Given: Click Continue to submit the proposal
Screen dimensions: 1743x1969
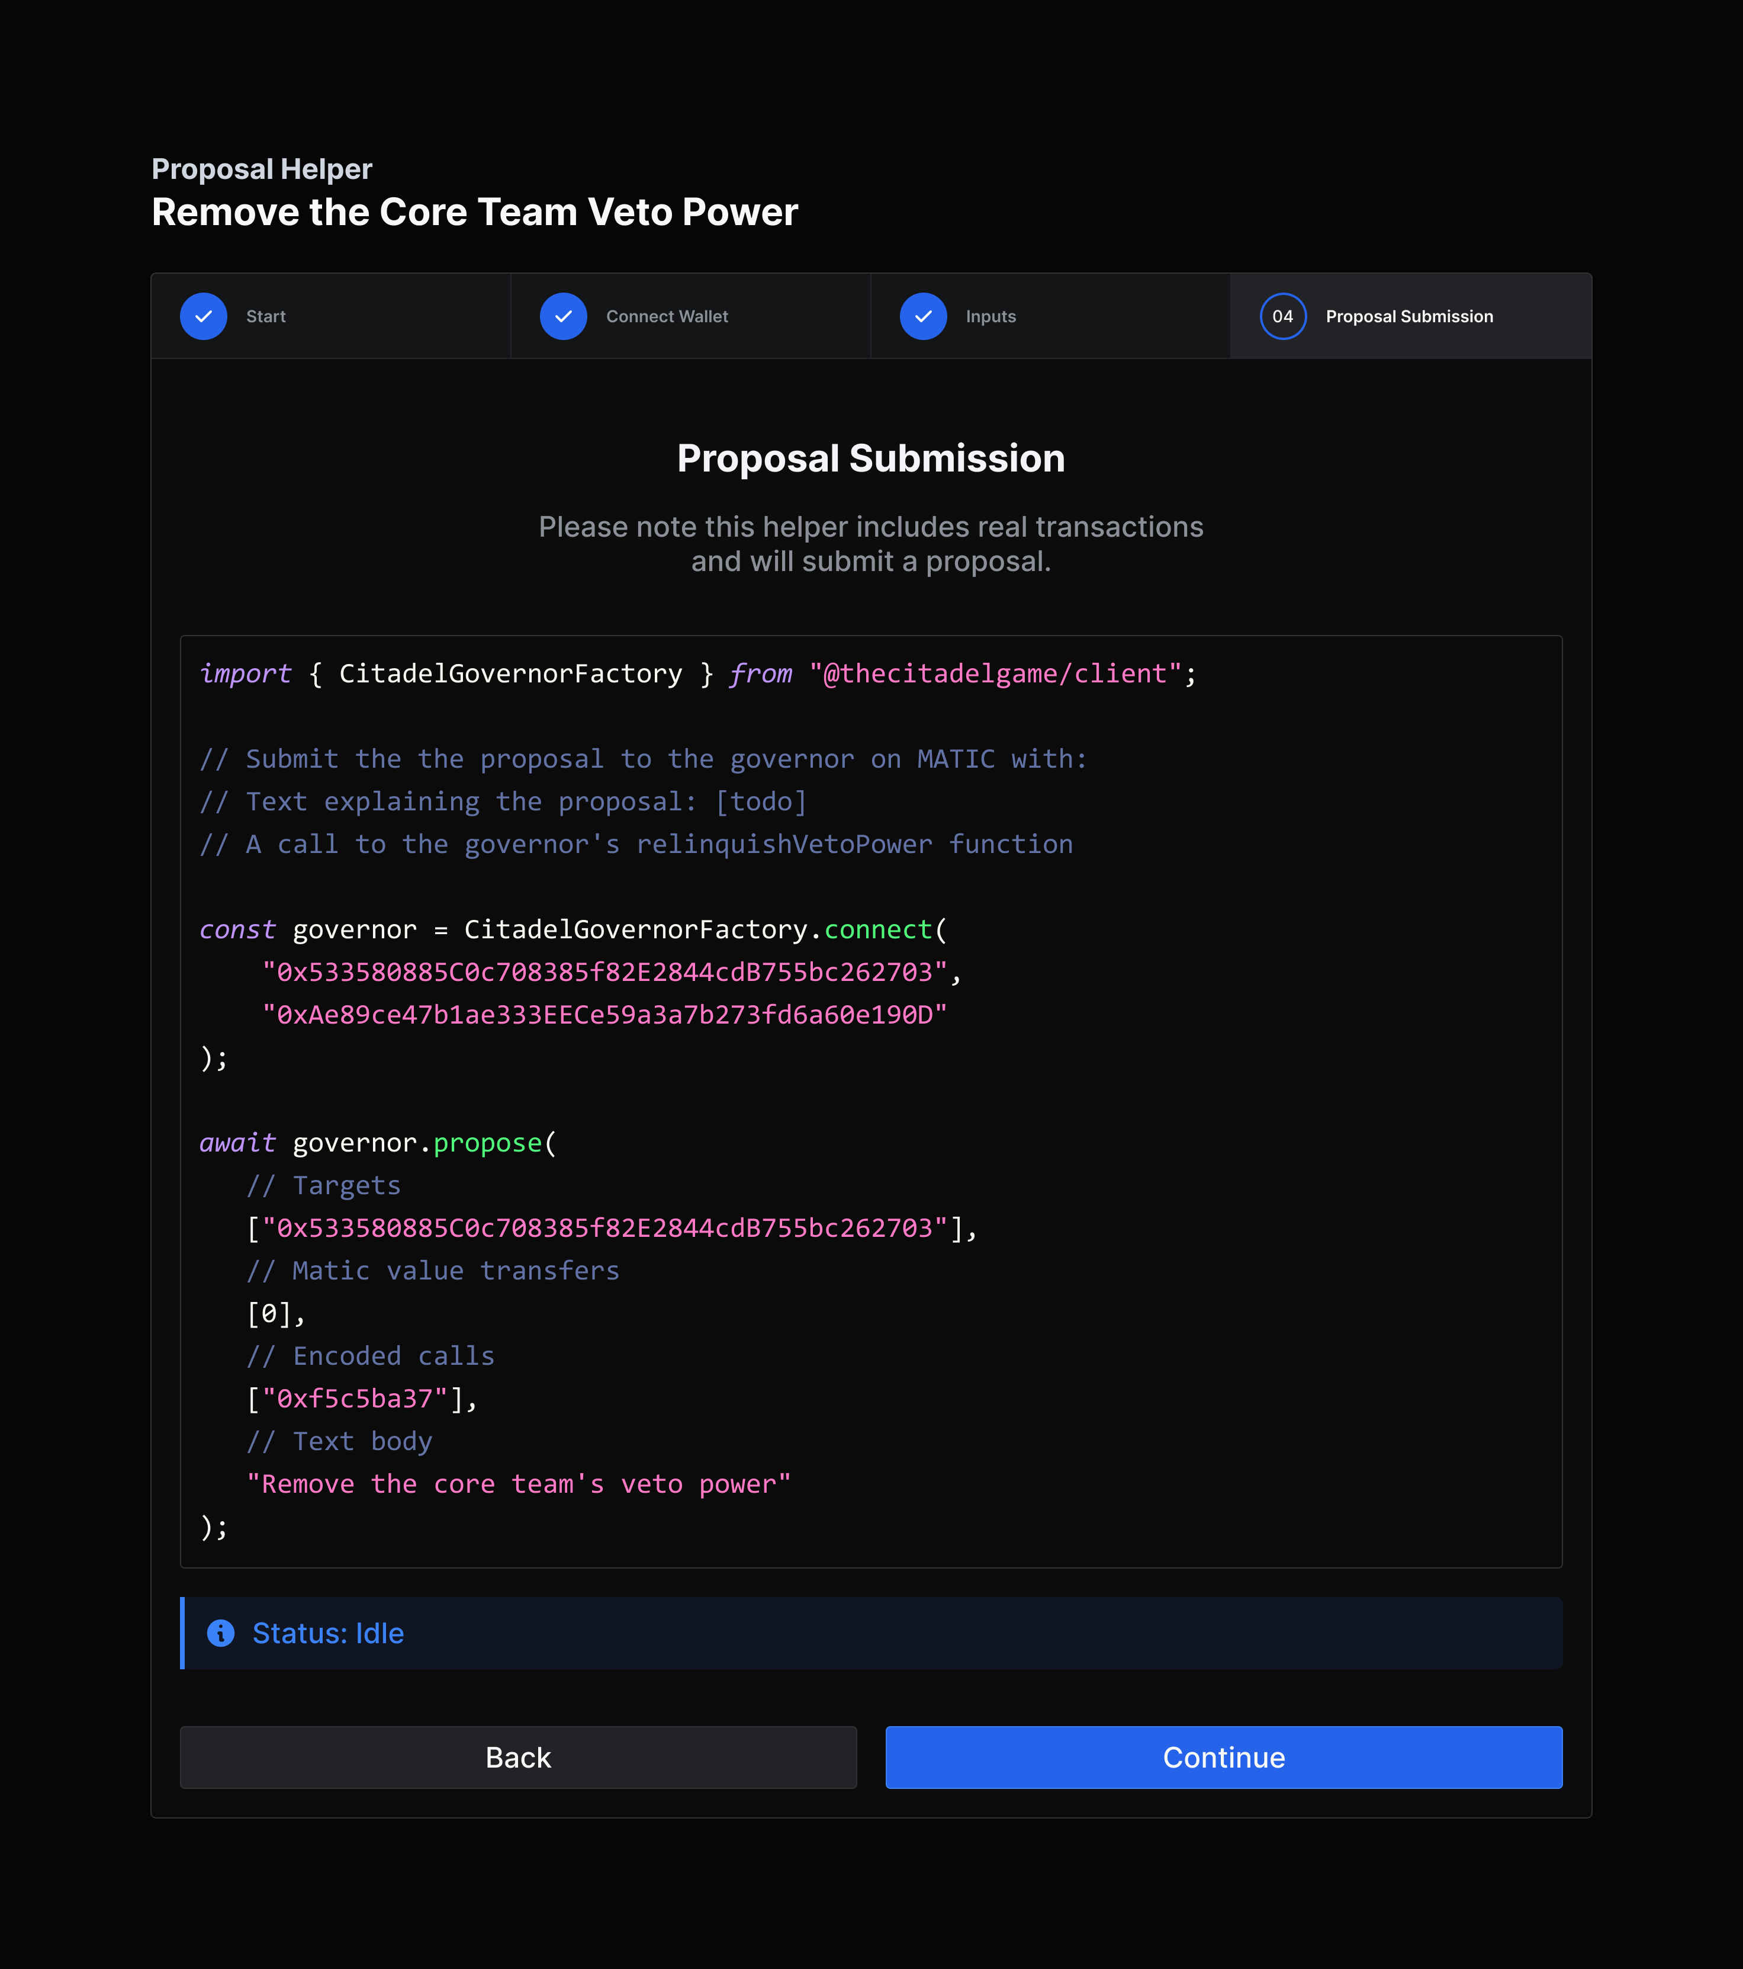Looking at the screenshot, I should (x=1223, y=1757).
